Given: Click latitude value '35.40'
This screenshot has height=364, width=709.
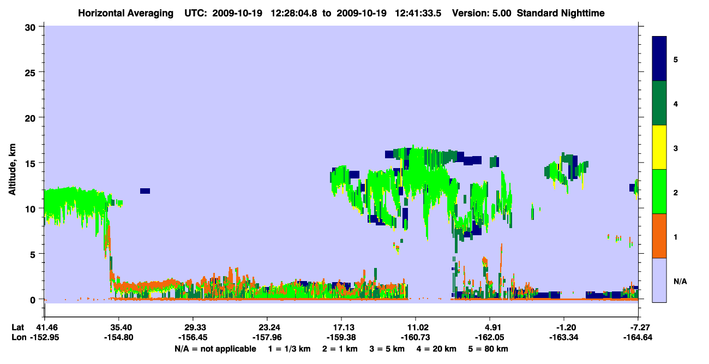Looking at the screenshot, I should point(118,327).
